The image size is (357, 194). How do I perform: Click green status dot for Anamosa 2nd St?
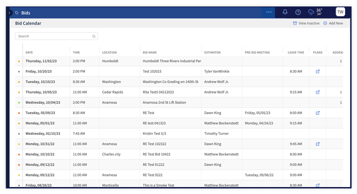click(x=19, y=103)
